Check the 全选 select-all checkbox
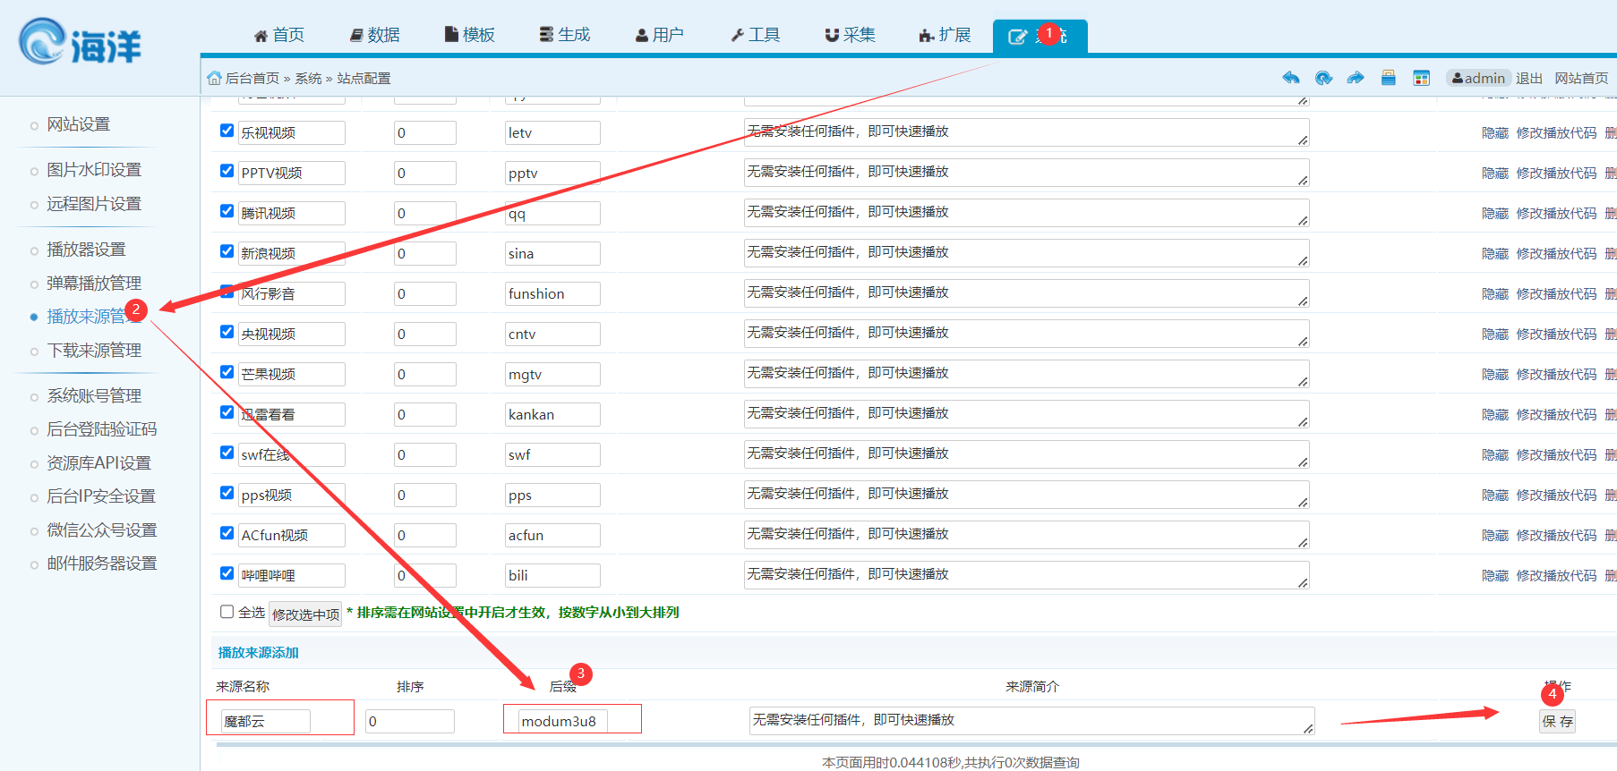Viewport: 1617px width, 771px height. [227, 612]
